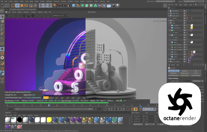Add a Cube primitive object
207x132 pixels.
(74, 5)
